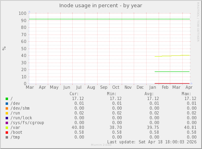Click the blue swatch next to /dev

pyautogui.click(x=7, y=104)
